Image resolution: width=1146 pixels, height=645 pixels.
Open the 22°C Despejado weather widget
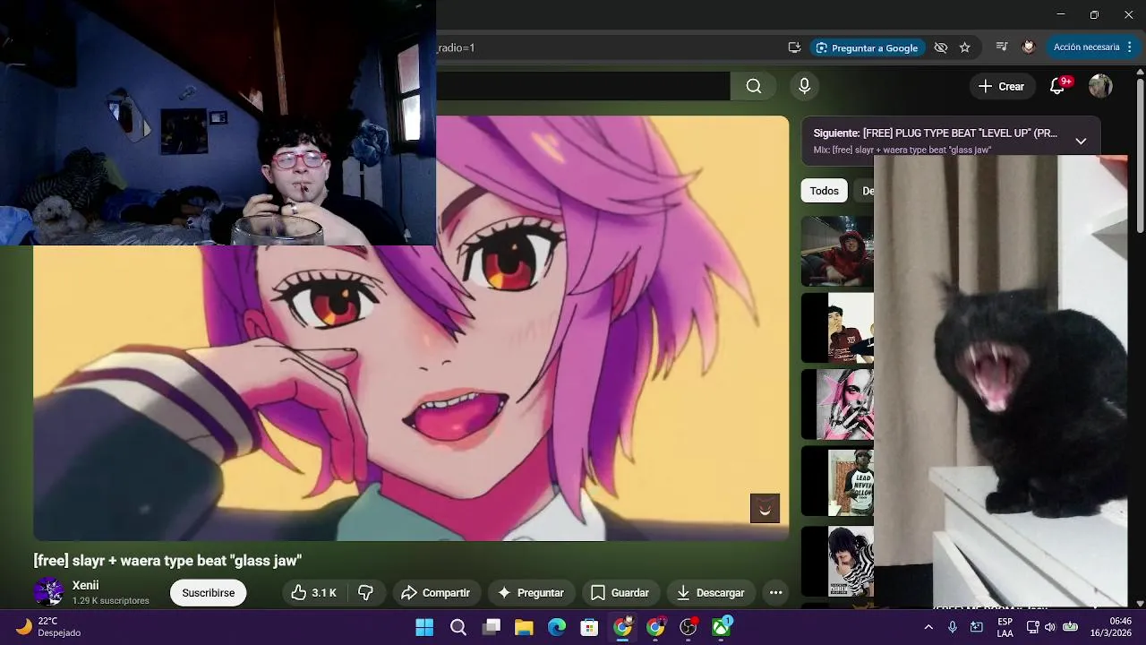(x=48, y=627)
